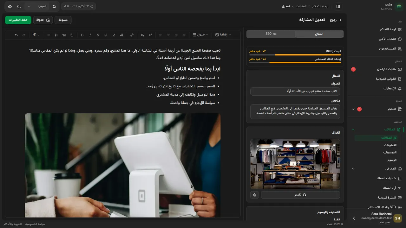
Task: Apply superscript formatting (X²)
Action: (150, 35)
